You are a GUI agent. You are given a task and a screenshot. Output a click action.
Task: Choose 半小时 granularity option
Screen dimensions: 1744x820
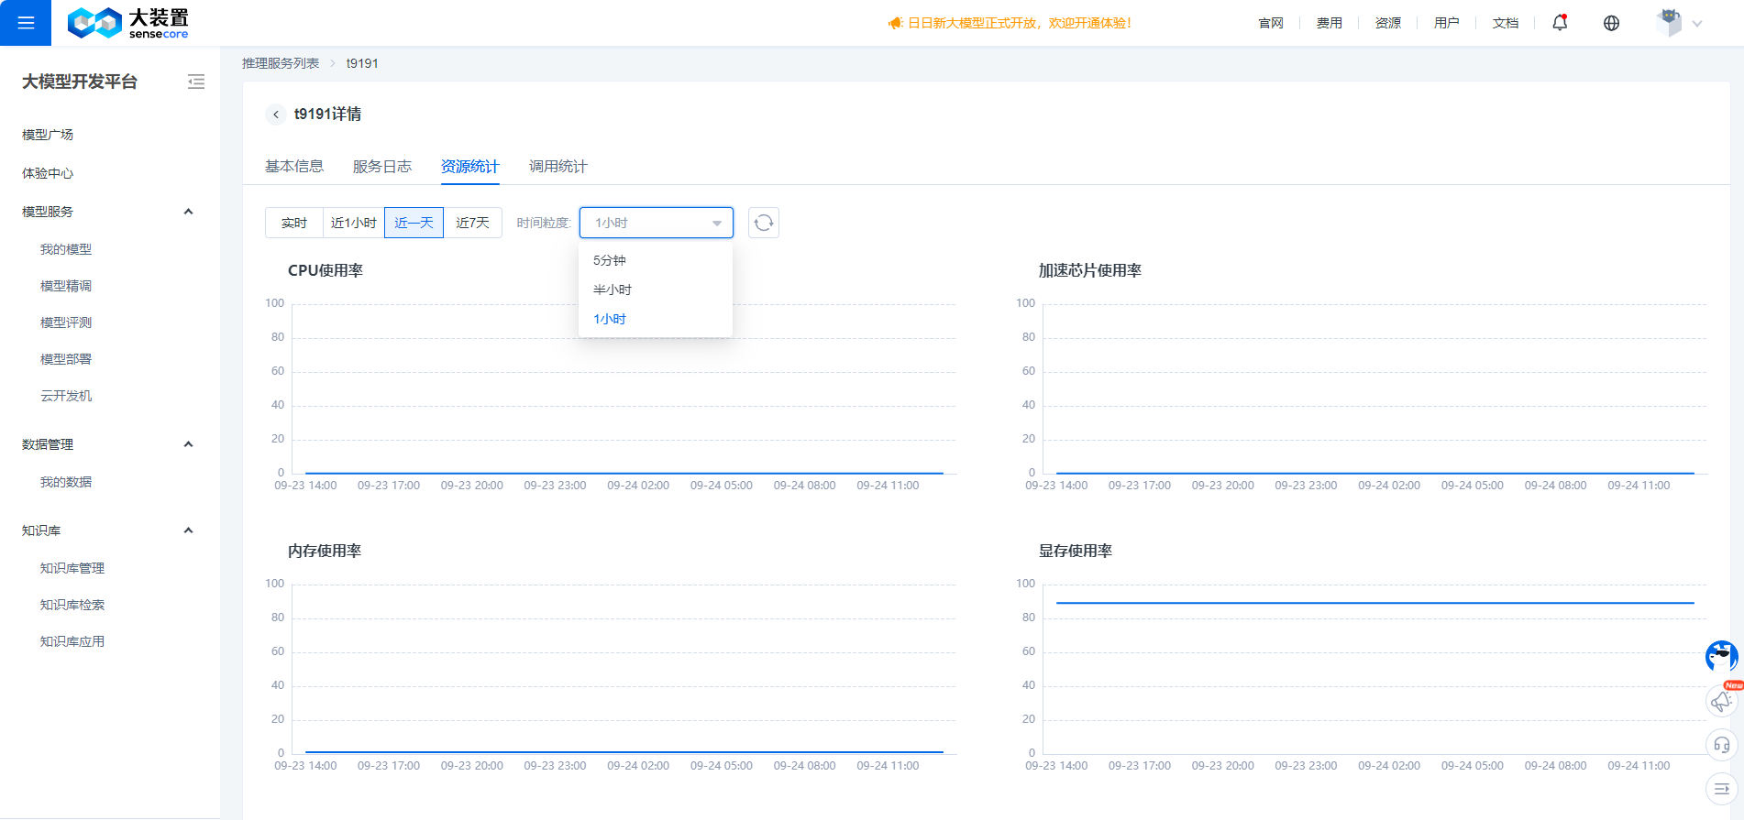tap(656, 290)
